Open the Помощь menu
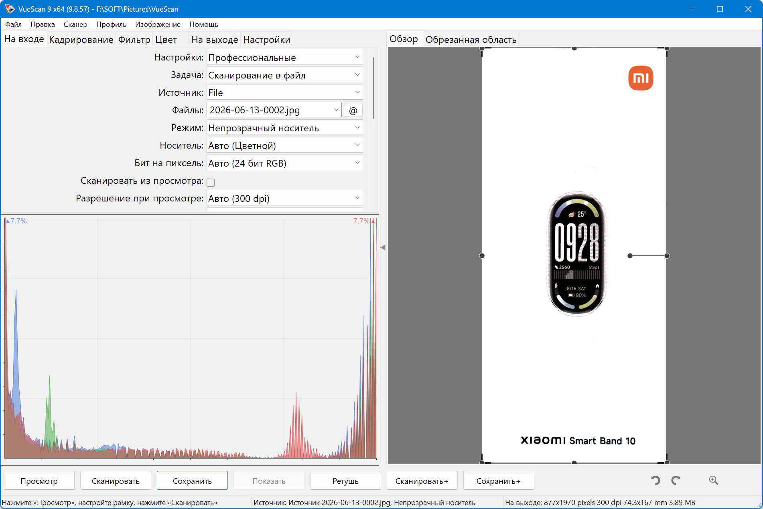Image resolution: width=763 pixels, height=509 pixels. click(x=204, y=24)
